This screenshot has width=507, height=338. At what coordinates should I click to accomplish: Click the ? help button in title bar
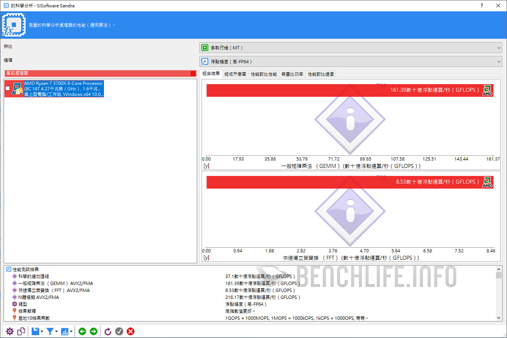(481, 6)
